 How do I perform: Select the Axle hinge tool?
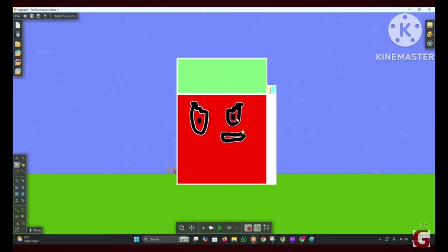tap(23, 210)
